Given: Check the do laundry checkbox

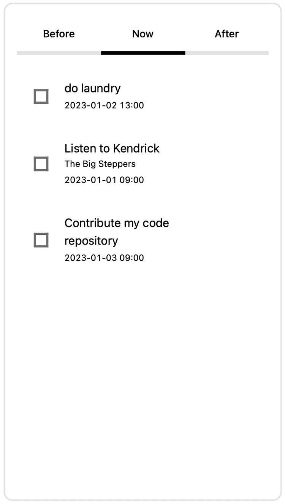Looking at the screenshot, I should 41,97.
